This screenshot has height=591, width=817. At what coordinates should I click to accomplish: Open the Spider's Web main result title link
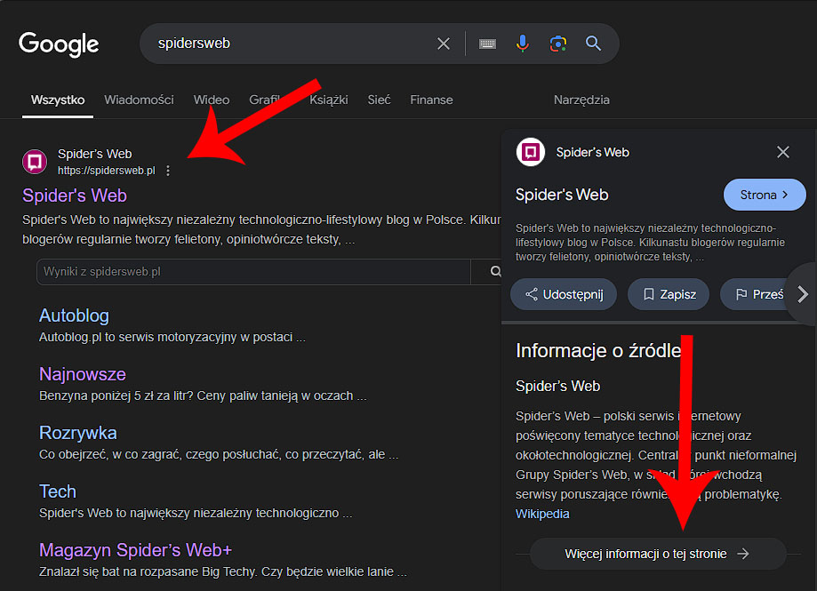(75, 196)
